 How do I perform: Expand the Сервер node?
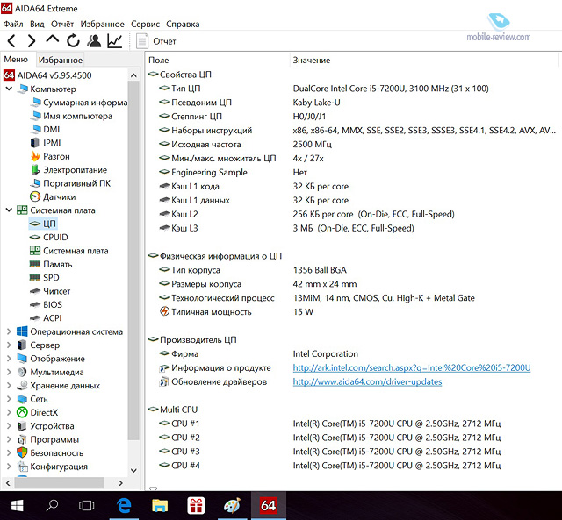coord(9,345)
